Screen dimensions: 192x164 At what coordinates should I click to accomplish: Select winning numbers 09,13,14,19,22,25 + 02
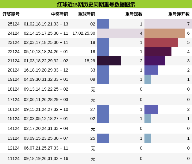(x=46, y=89)
